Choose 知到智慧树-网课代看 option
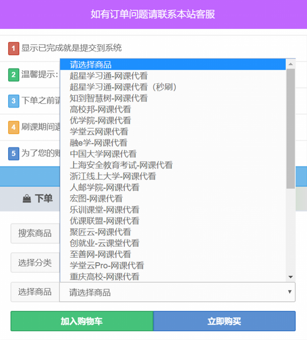 [109, 98]
